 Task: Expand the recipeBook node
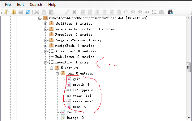tap(45, 46)
